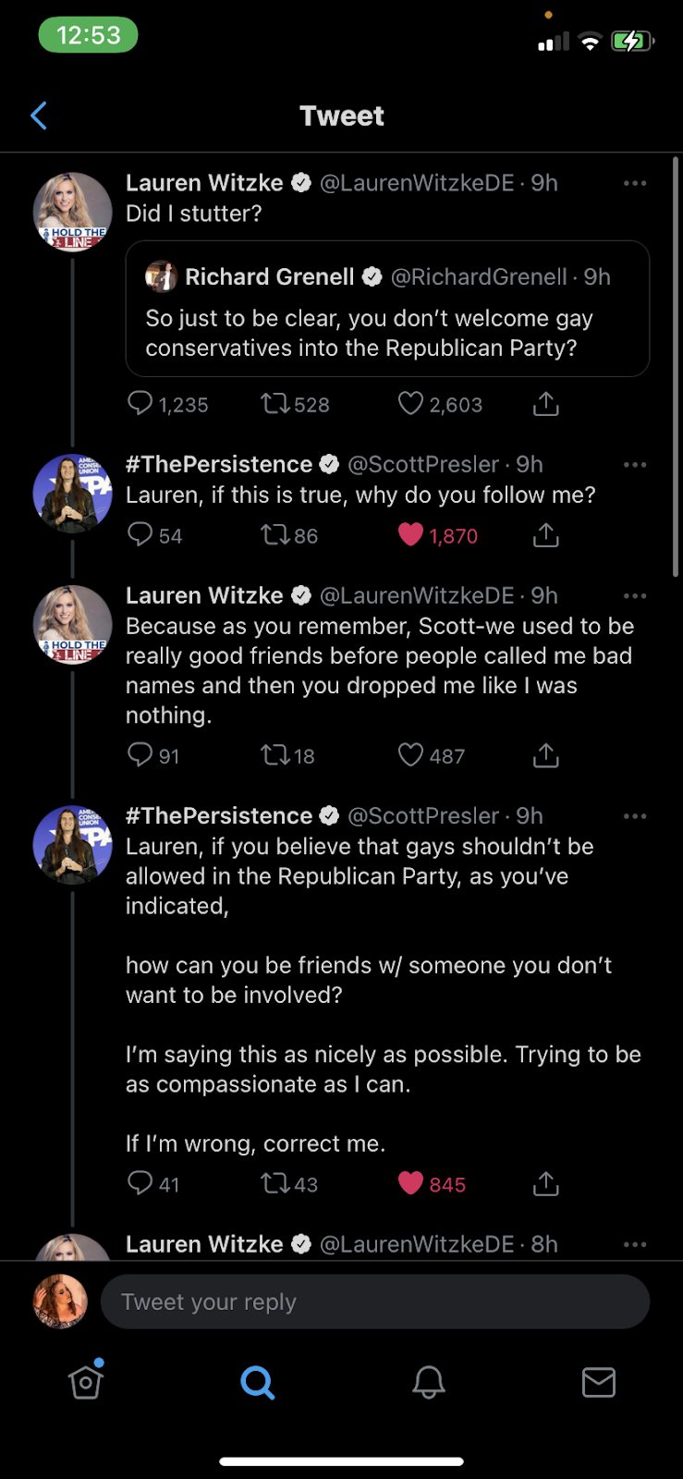The height and width of the screenshot is (1479, 683).
Task: Like the "really good friends" tweet with 487 likes
Action: [x=410, y=755]
